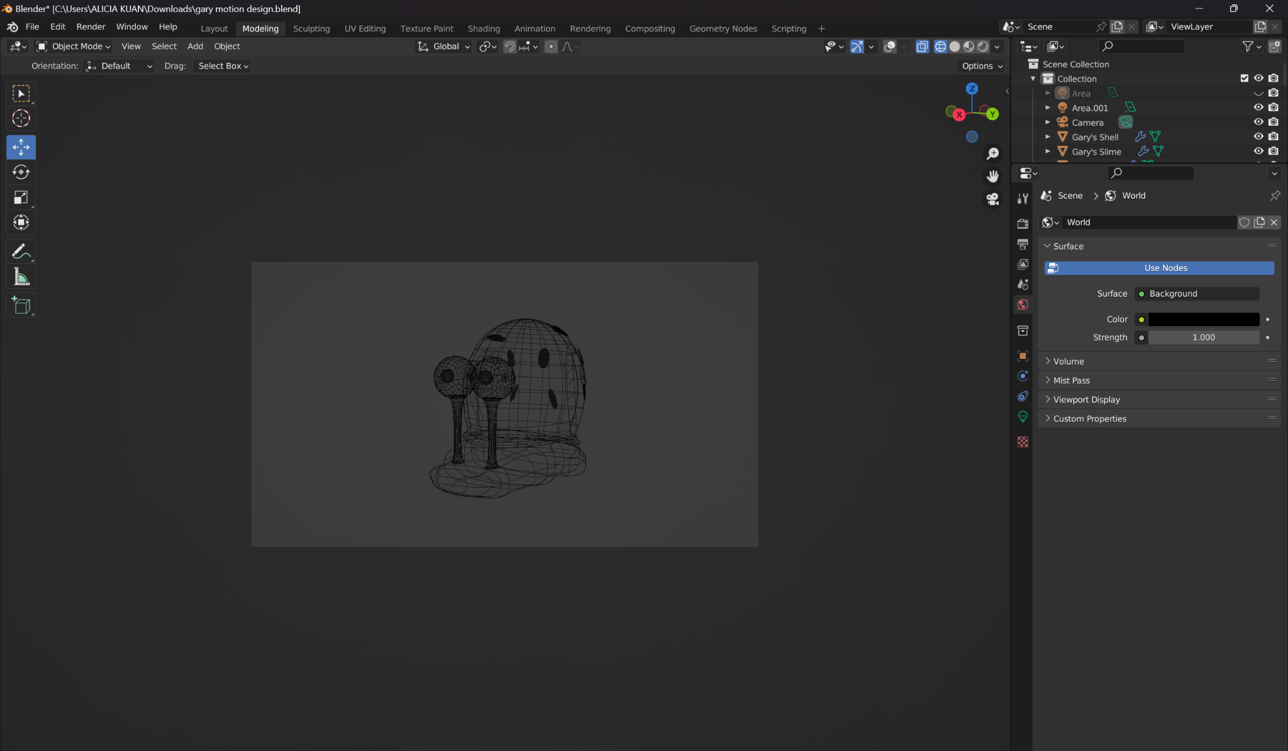Expand the Custom Properties panel

[x=1159, y=419]
